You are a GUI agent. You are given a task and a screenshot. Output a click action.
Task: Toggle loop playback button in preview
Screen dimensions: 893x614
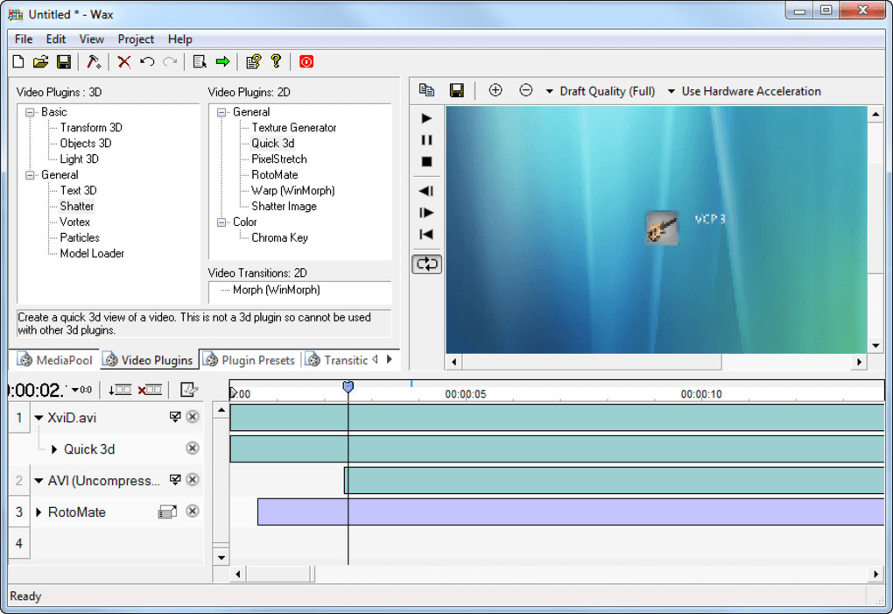[426, 264]
